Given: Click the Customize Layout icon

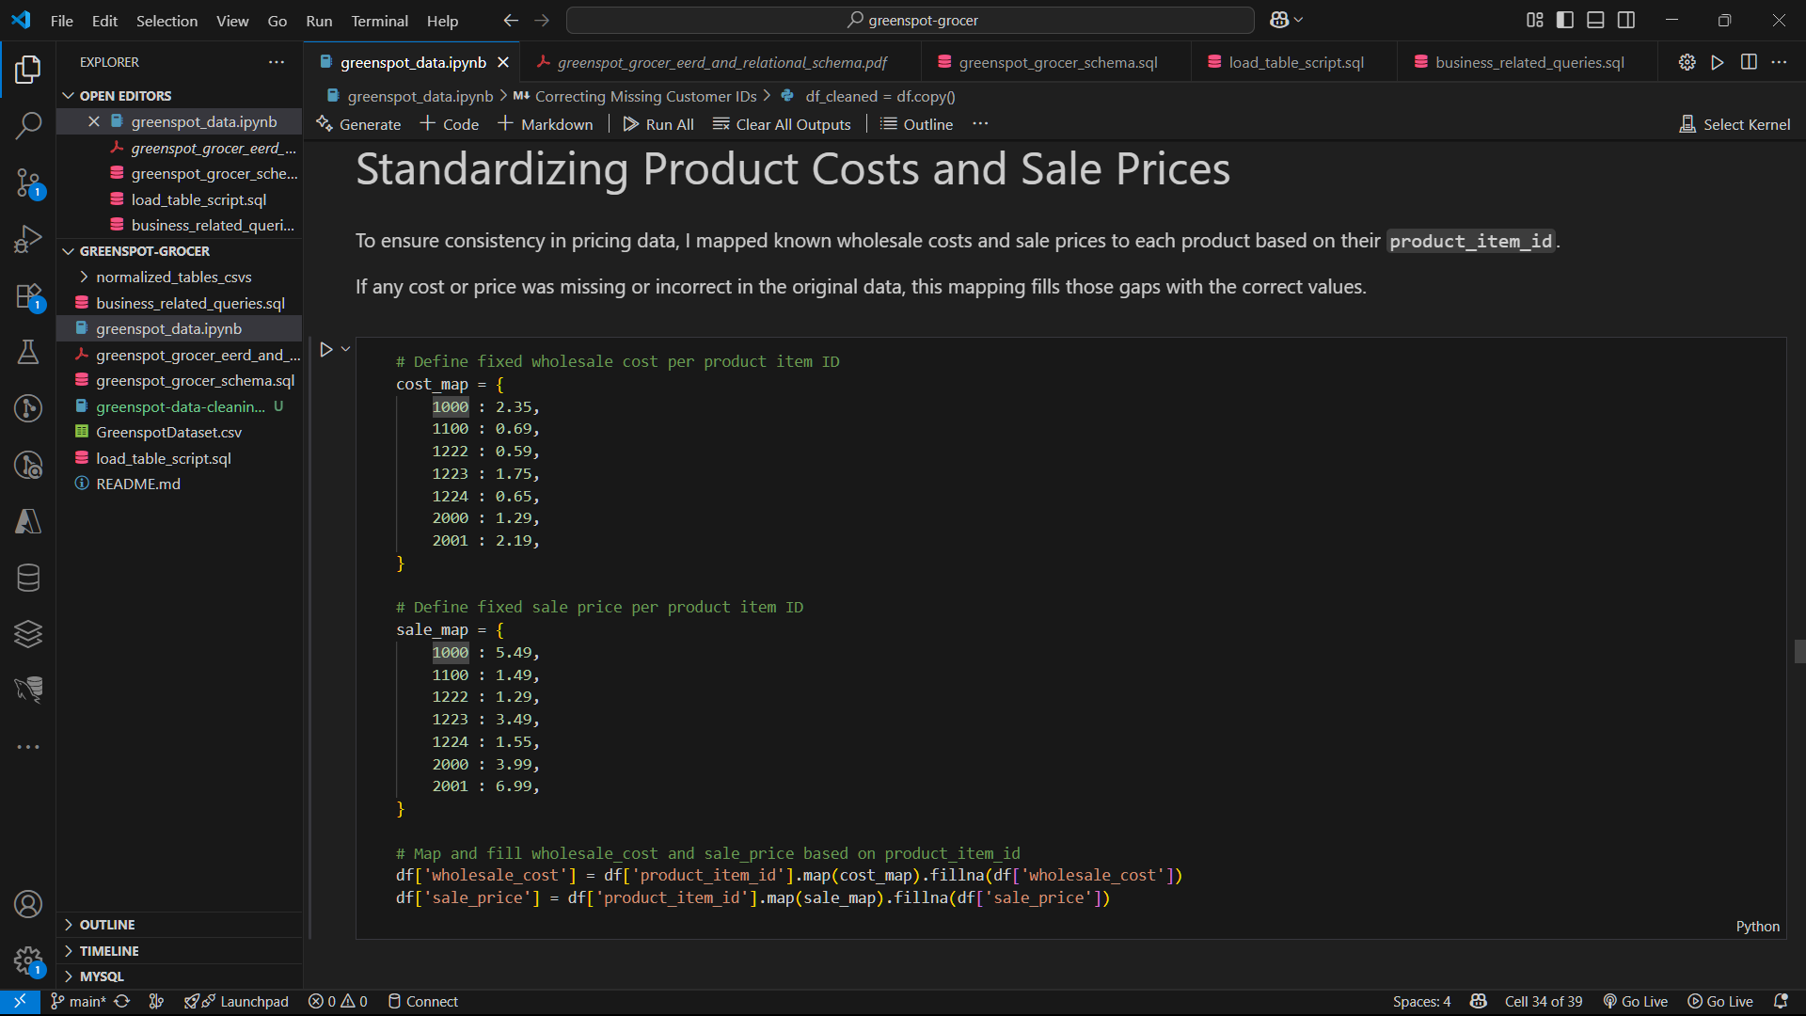Looking at the screenshot, I should [1535, 20].
